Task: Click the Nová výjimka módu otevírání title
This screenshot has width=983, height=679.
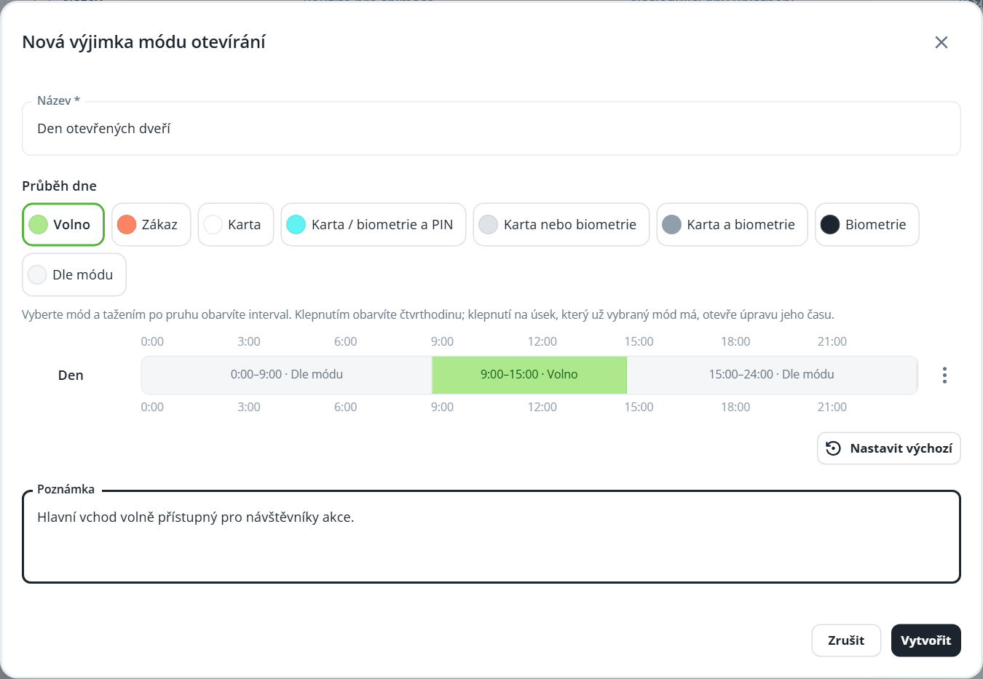Action: (x=144, y=42)
